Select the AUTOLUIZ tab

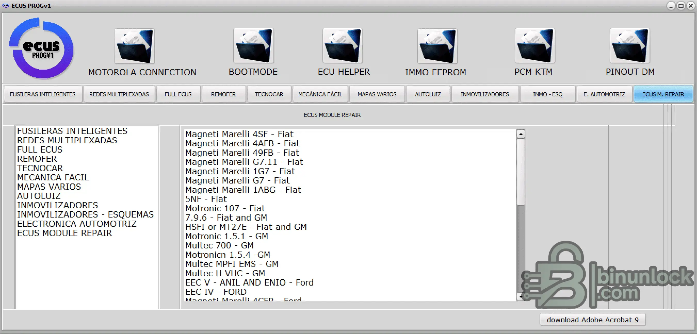428,94
